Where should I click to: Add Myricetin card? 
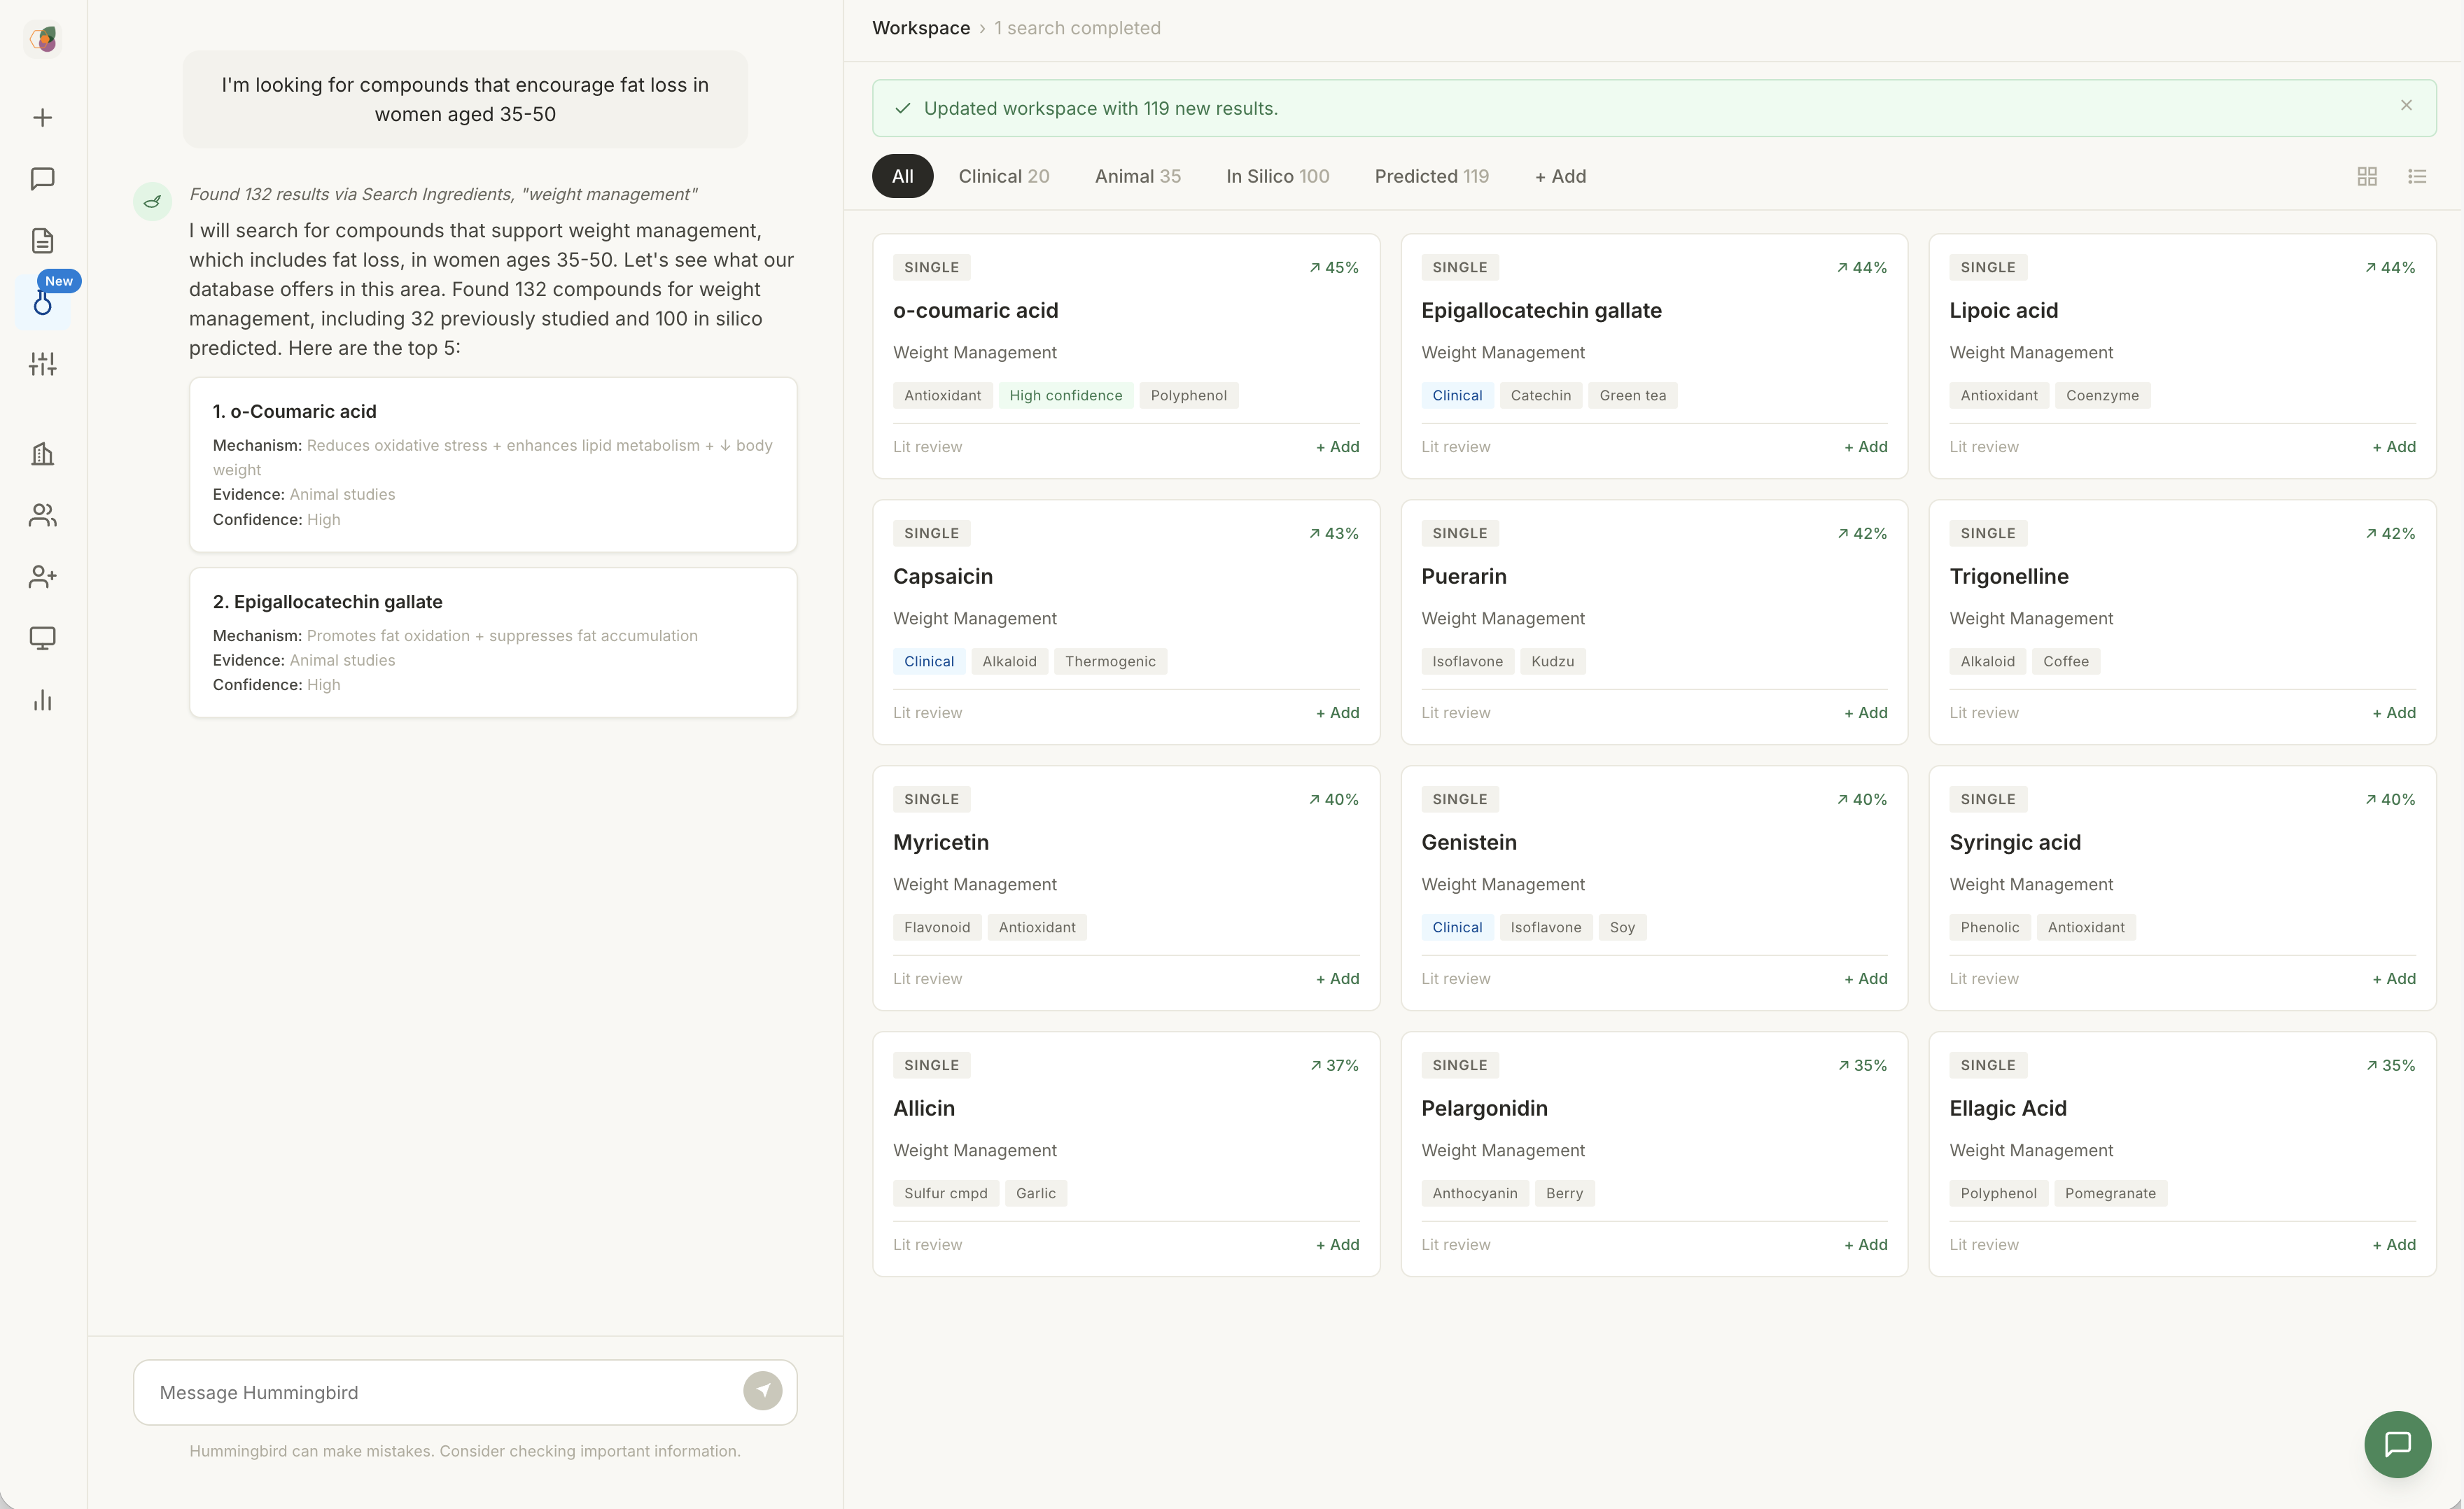(1337, 979)
